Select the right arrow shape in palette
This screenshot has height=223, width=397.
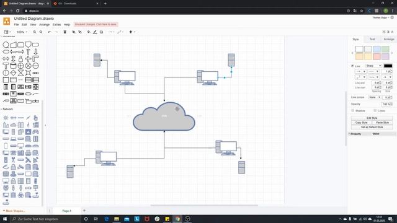click(x=20, y=51)
